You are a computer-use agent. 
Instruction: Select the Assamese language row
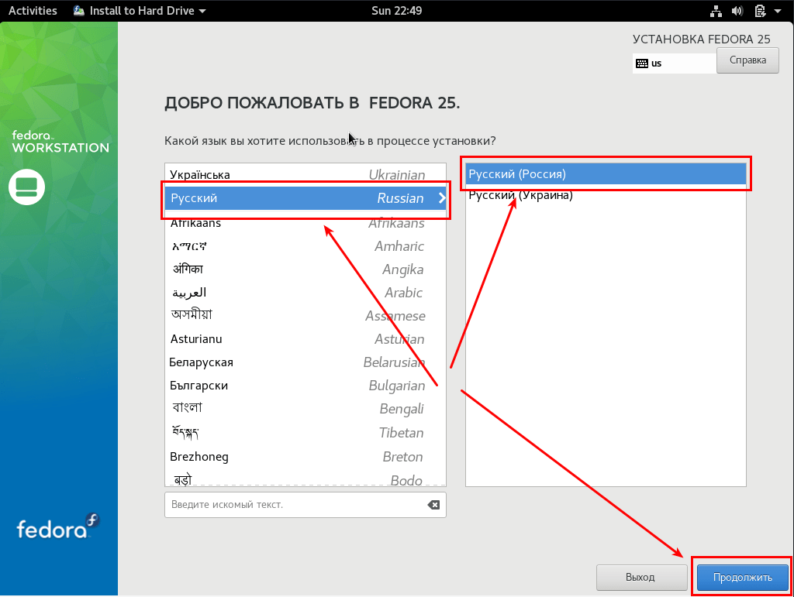point(306,316)
